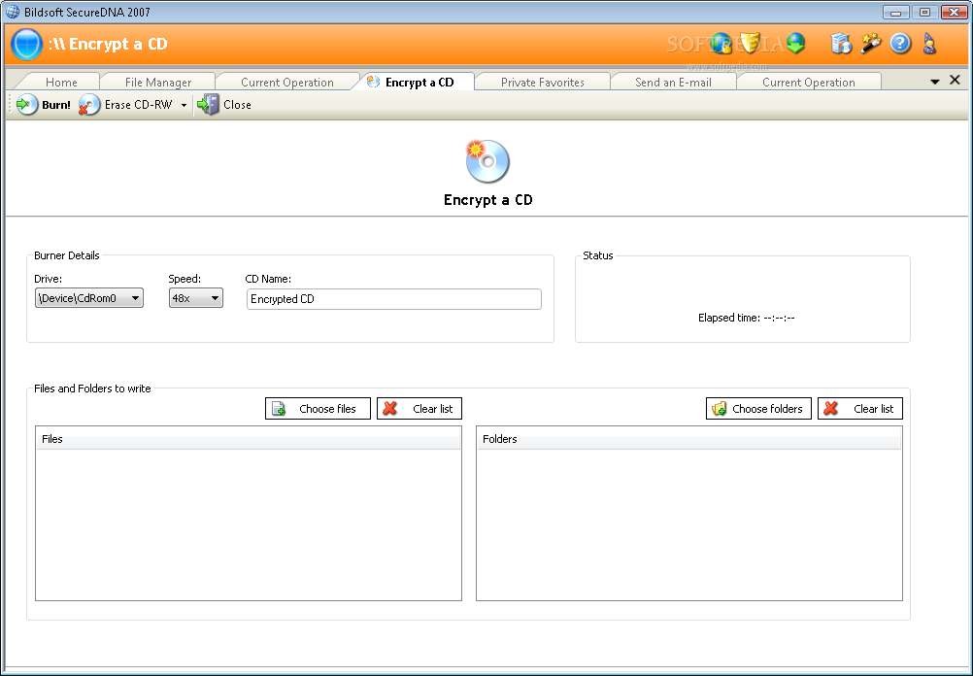Screen dimensions: 973x676
Task: Click the CD Name input field
Action: [x=393, y=299]
